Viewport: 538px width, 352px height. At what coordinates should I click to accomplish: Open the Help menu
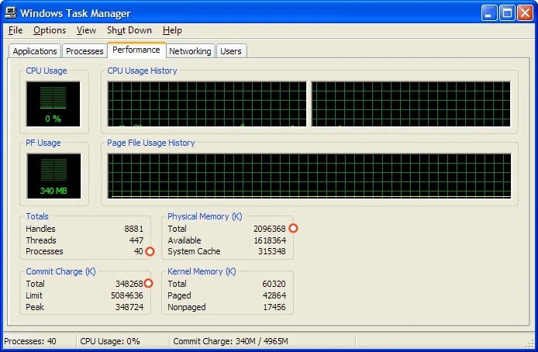(172, 30)
